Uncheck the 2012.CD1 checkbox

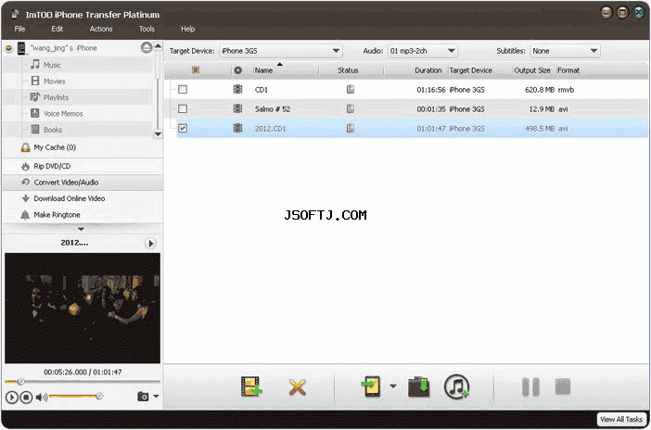tap(183, 128)
